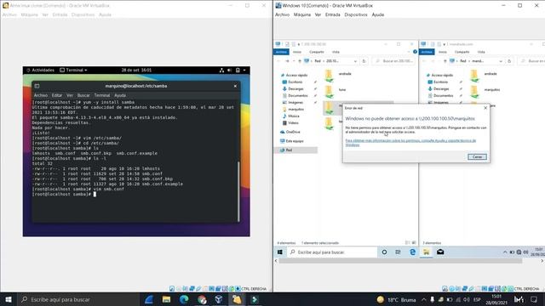This screenshot has height=306, width=545.
Task: Click the GNOME network status icon
Action: point(221,70)
